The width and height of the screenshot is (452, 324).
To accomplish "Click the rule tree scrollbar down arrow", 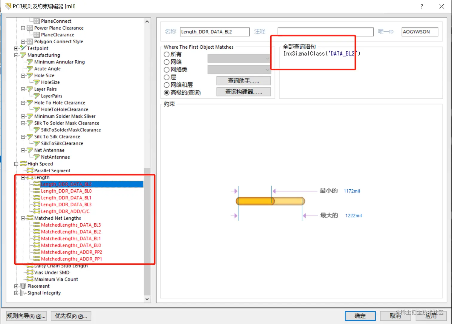I will pos(147,299).
